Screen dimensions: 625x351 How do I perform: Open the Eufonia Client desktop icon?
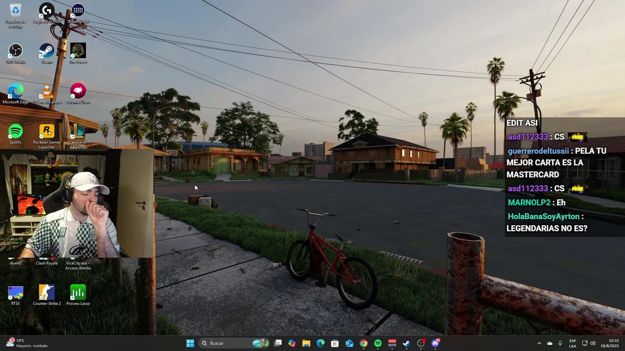click(x=78, y=94)
